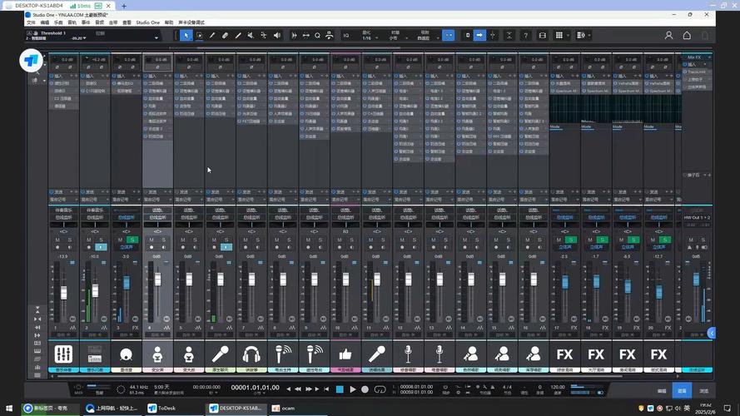Click the microphone icon on channel 6

point(221,353)
